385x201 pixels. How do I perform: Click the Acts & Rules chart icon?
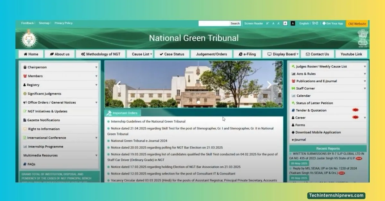coord(294,74)
